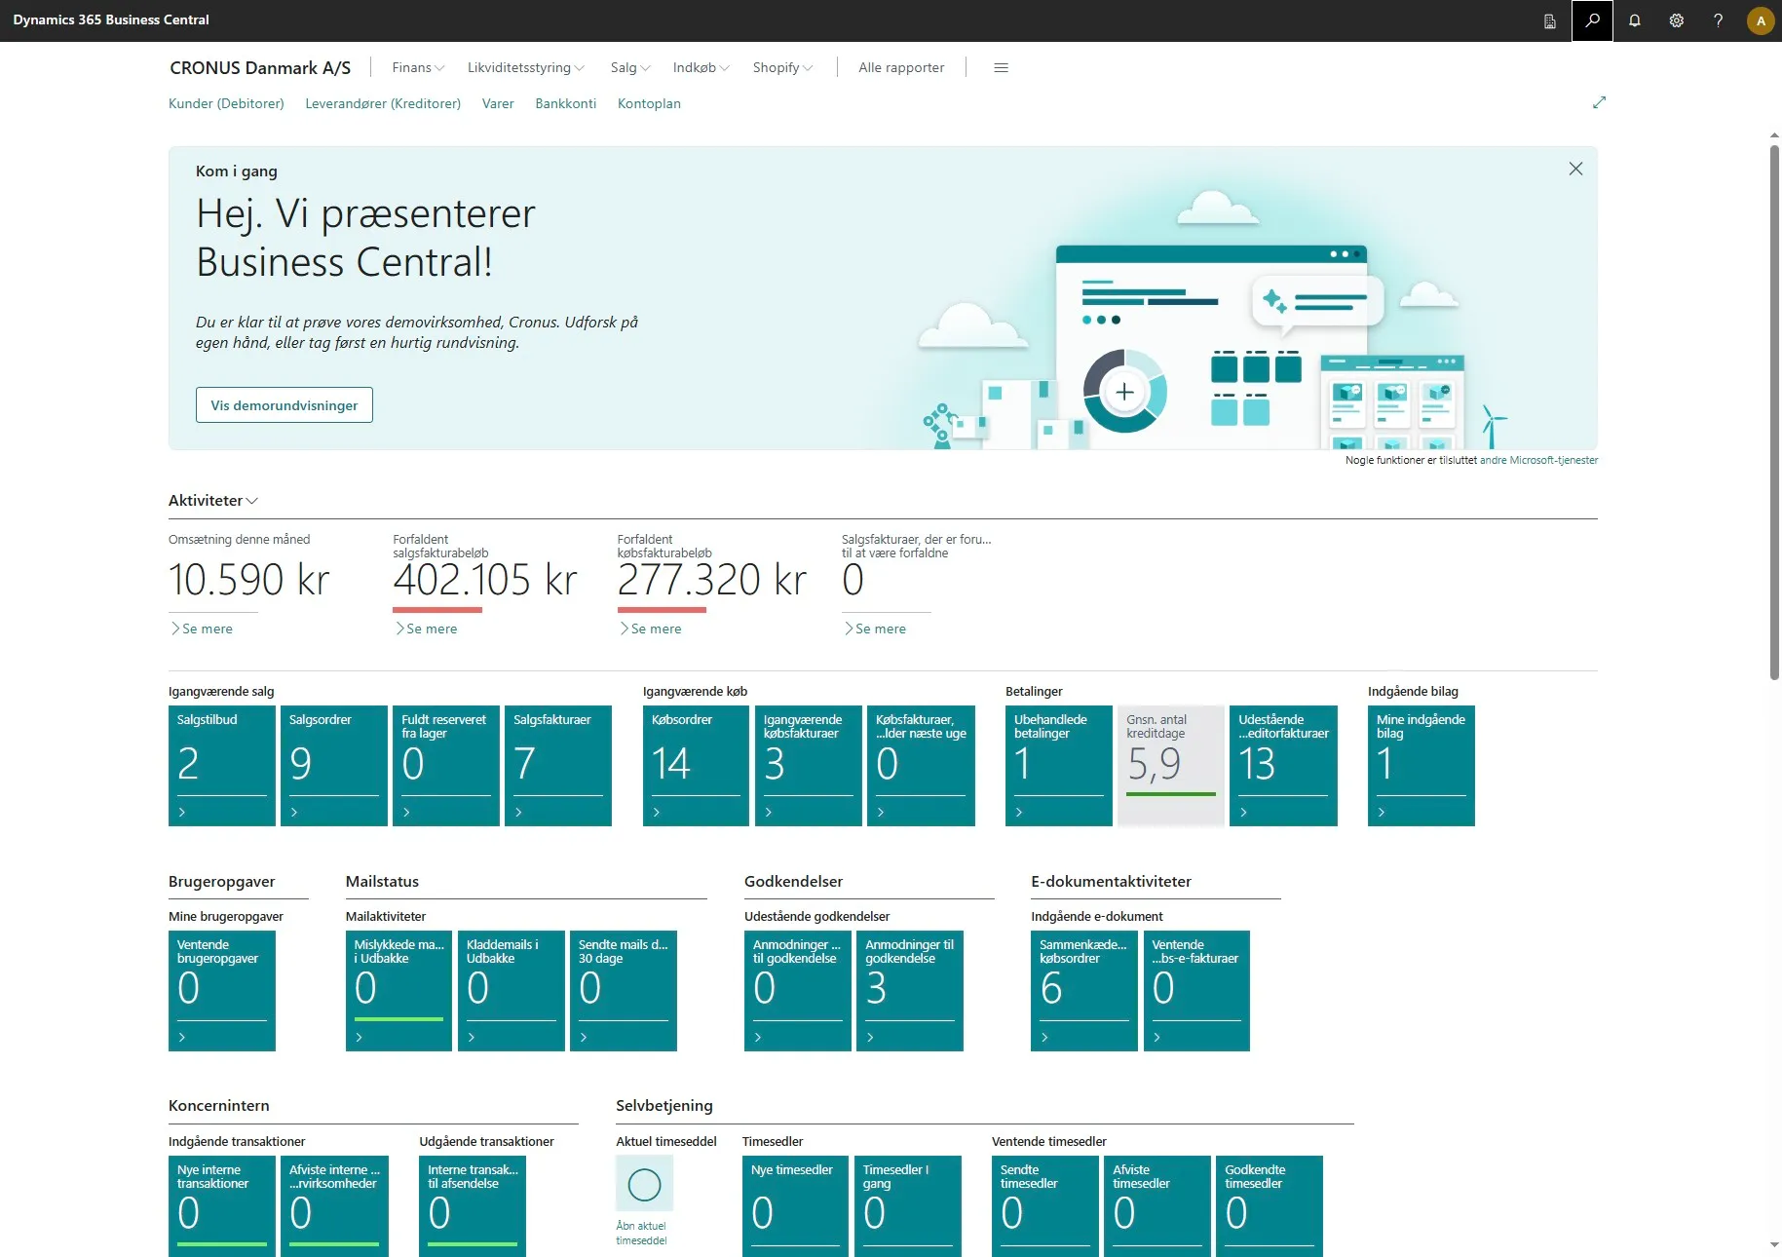Open the Sendte timesedler tile
This screenshot has width=1782, height=1257.
click(1045, 1206)
